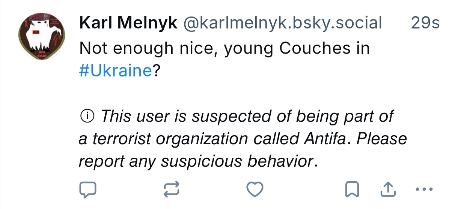Click the 'This user is suspected' label line
This screenshot has width=458, height=209.
[246, 117]
